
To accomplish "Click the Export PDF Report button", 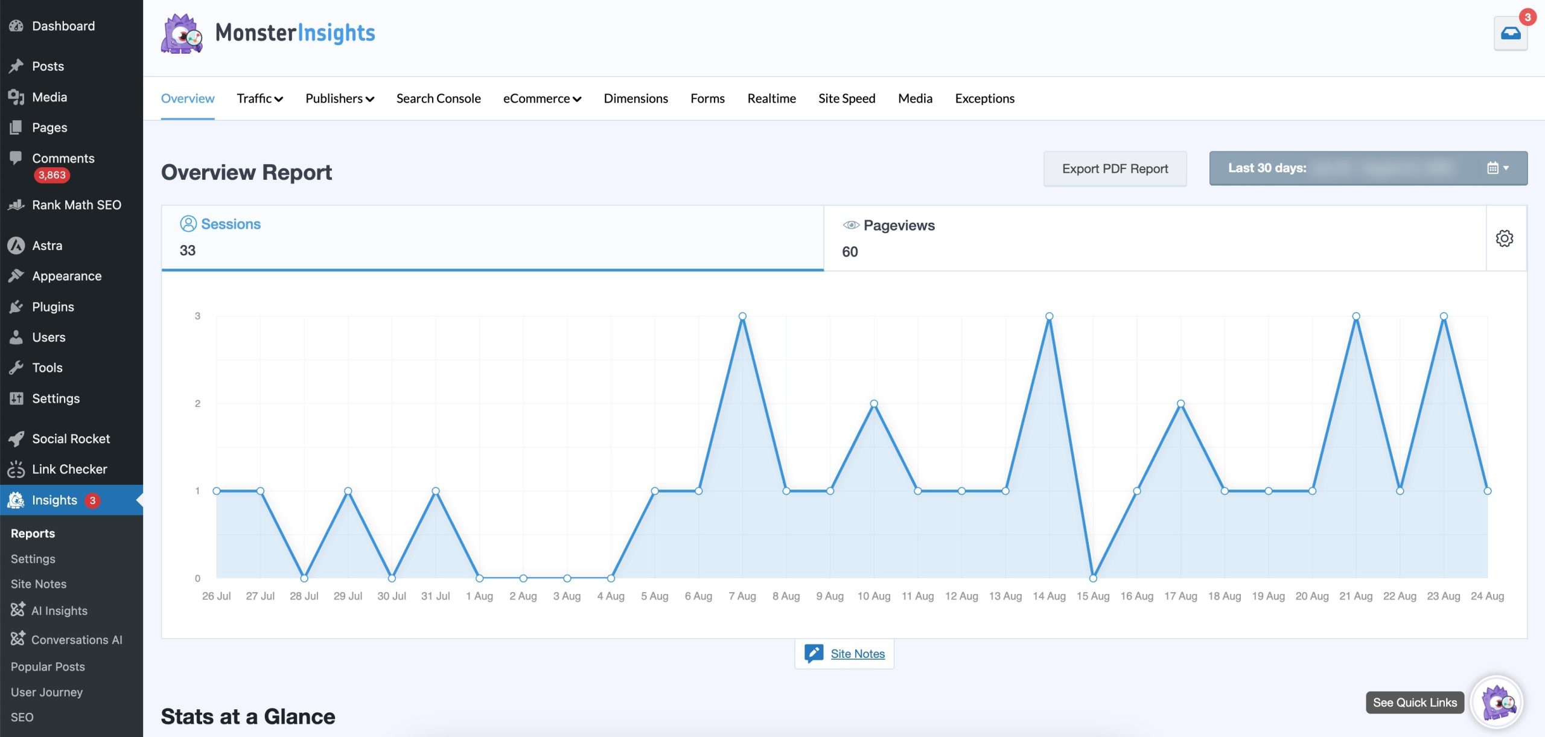I will [1115, 169].
